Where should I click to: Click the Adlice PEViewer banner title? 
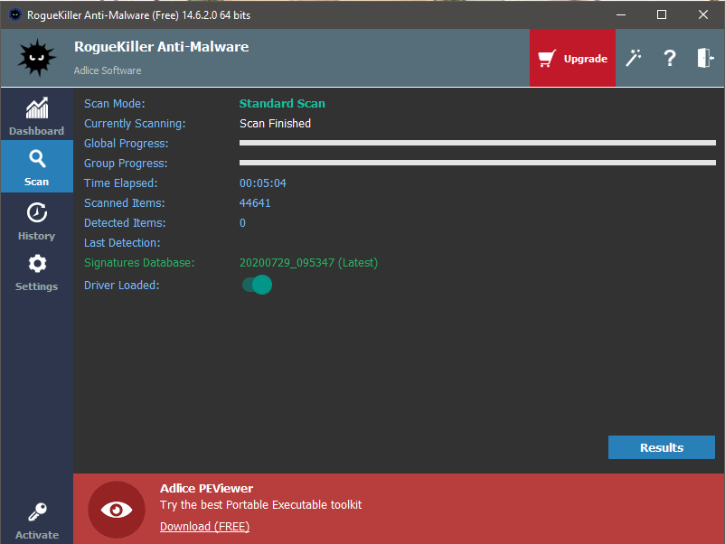pos(206,489)
